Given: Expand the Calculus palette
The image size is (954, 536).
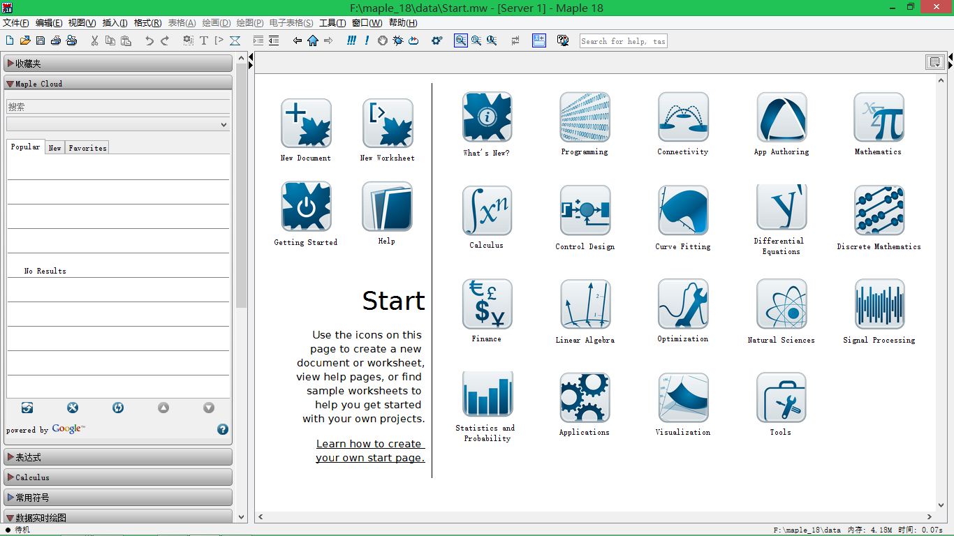Looking at the screenshot, I should 118,477.
